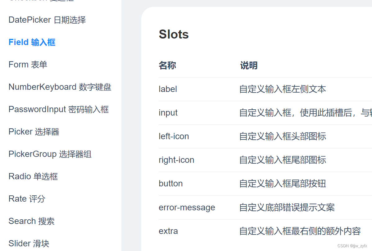View PasswordInput 密码输入框 documentation
This screenshot has height=251, width=372.
(x=59, y=109)
